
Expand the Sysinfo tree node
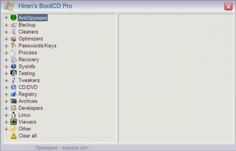[6, 67]
